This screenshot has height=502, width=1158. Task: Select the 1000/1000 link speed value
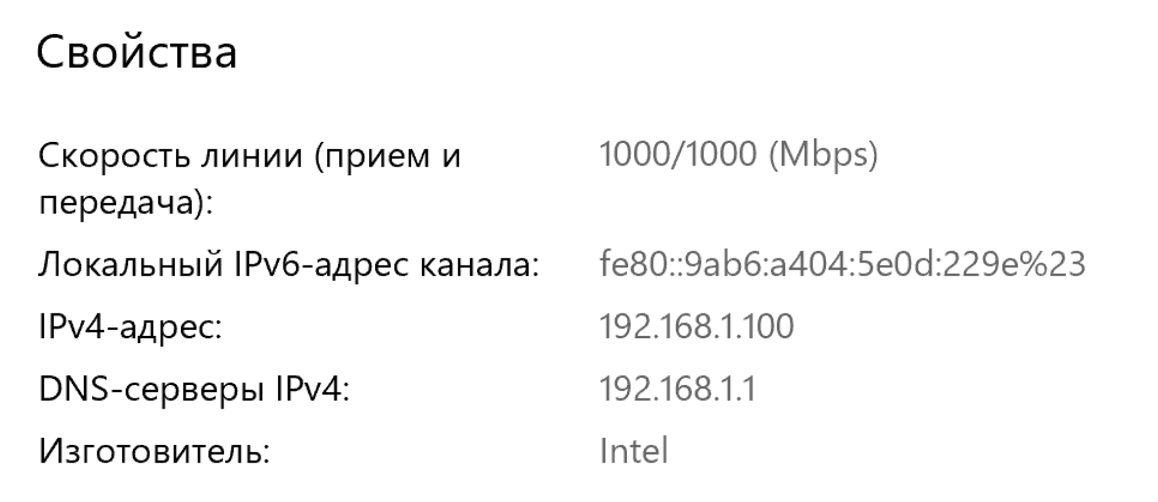(x=677, y=153)
